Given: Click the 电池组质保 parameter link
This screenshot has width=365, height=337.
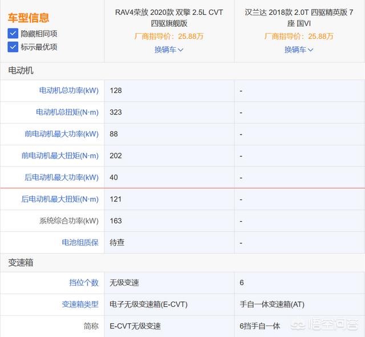Looking at the screenshot, I should click(80, 242).
